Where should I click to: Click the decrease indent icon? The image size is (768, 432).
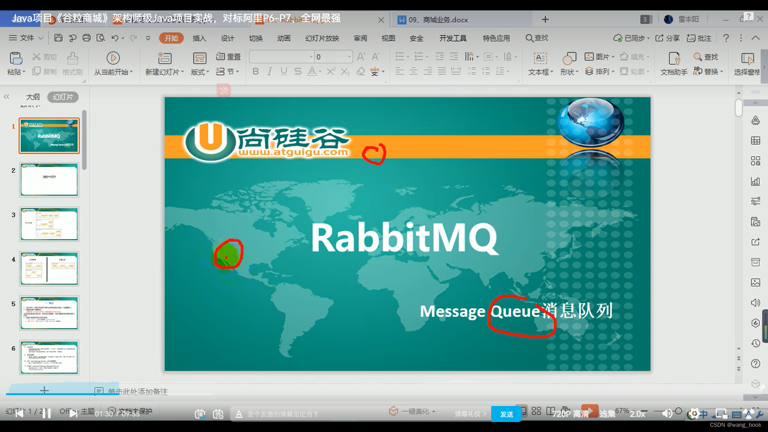click(x=440, y=56)
